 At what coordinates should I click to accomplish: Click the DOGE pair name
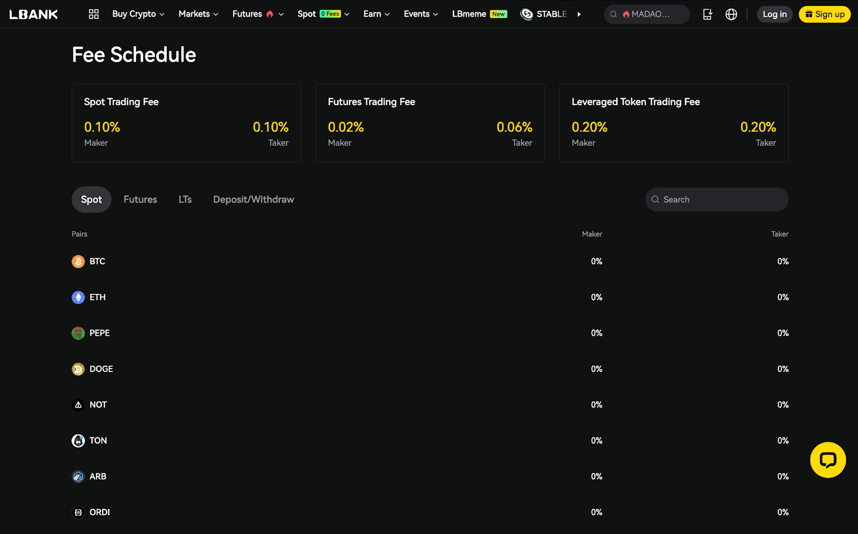click(x=101, y=369)
